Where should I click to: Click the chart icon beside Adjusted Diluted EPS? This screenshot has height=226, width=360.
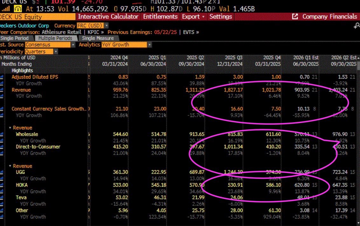tap(2, 77)
